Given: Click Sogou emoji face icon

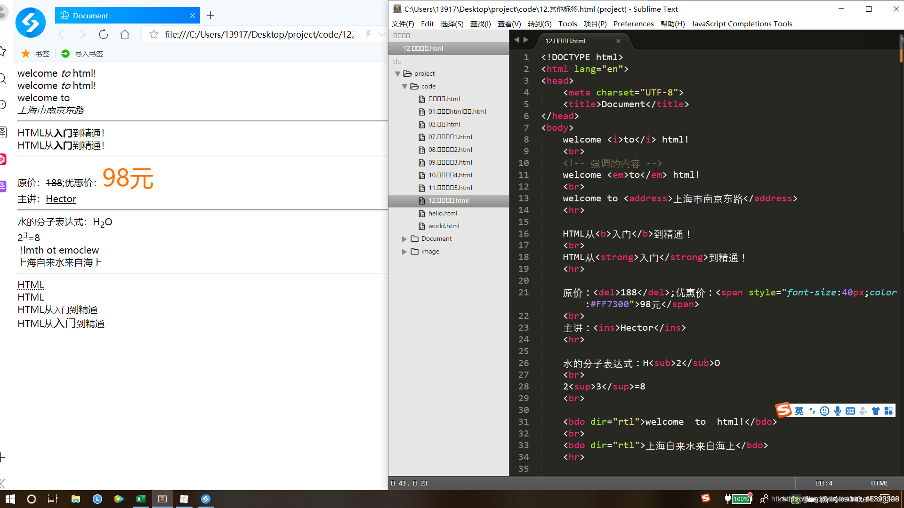Looking at the screenshot, I should tap(824, 411).
